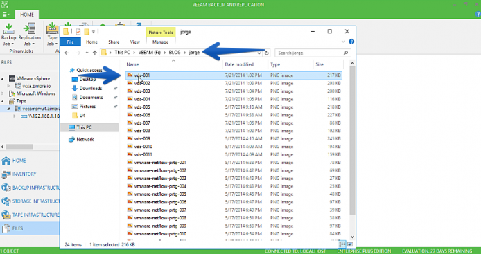This screenshot has width=481, height=254.
Task: Open the Home view in navigation pane
Action: coord(14,161)
